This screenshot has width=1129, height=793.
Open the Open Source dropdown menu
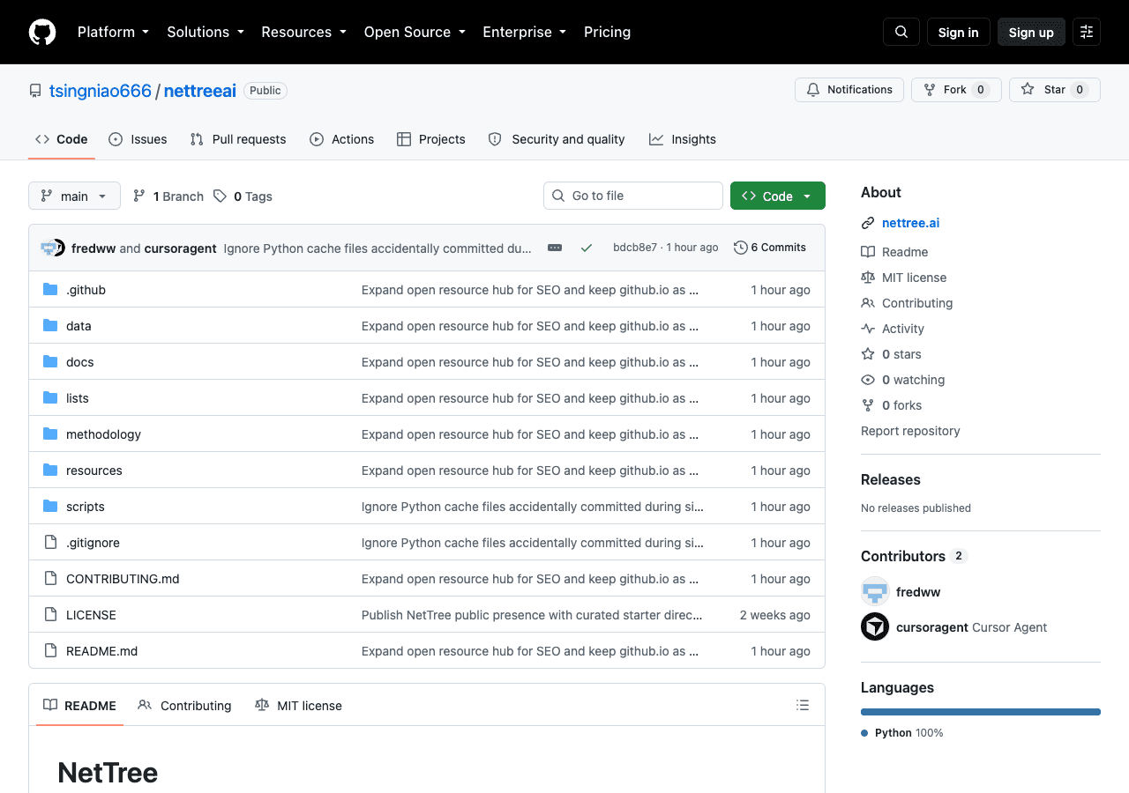point(415,32)
